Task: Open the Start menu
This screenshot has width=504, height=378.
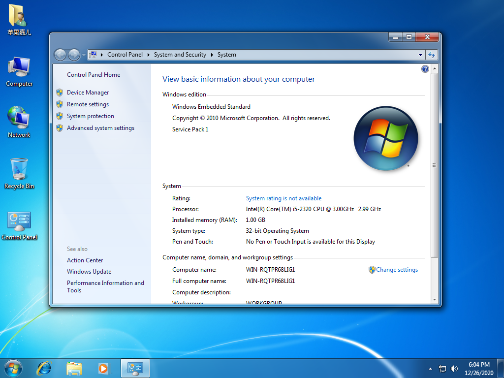Action: [12, 368]
